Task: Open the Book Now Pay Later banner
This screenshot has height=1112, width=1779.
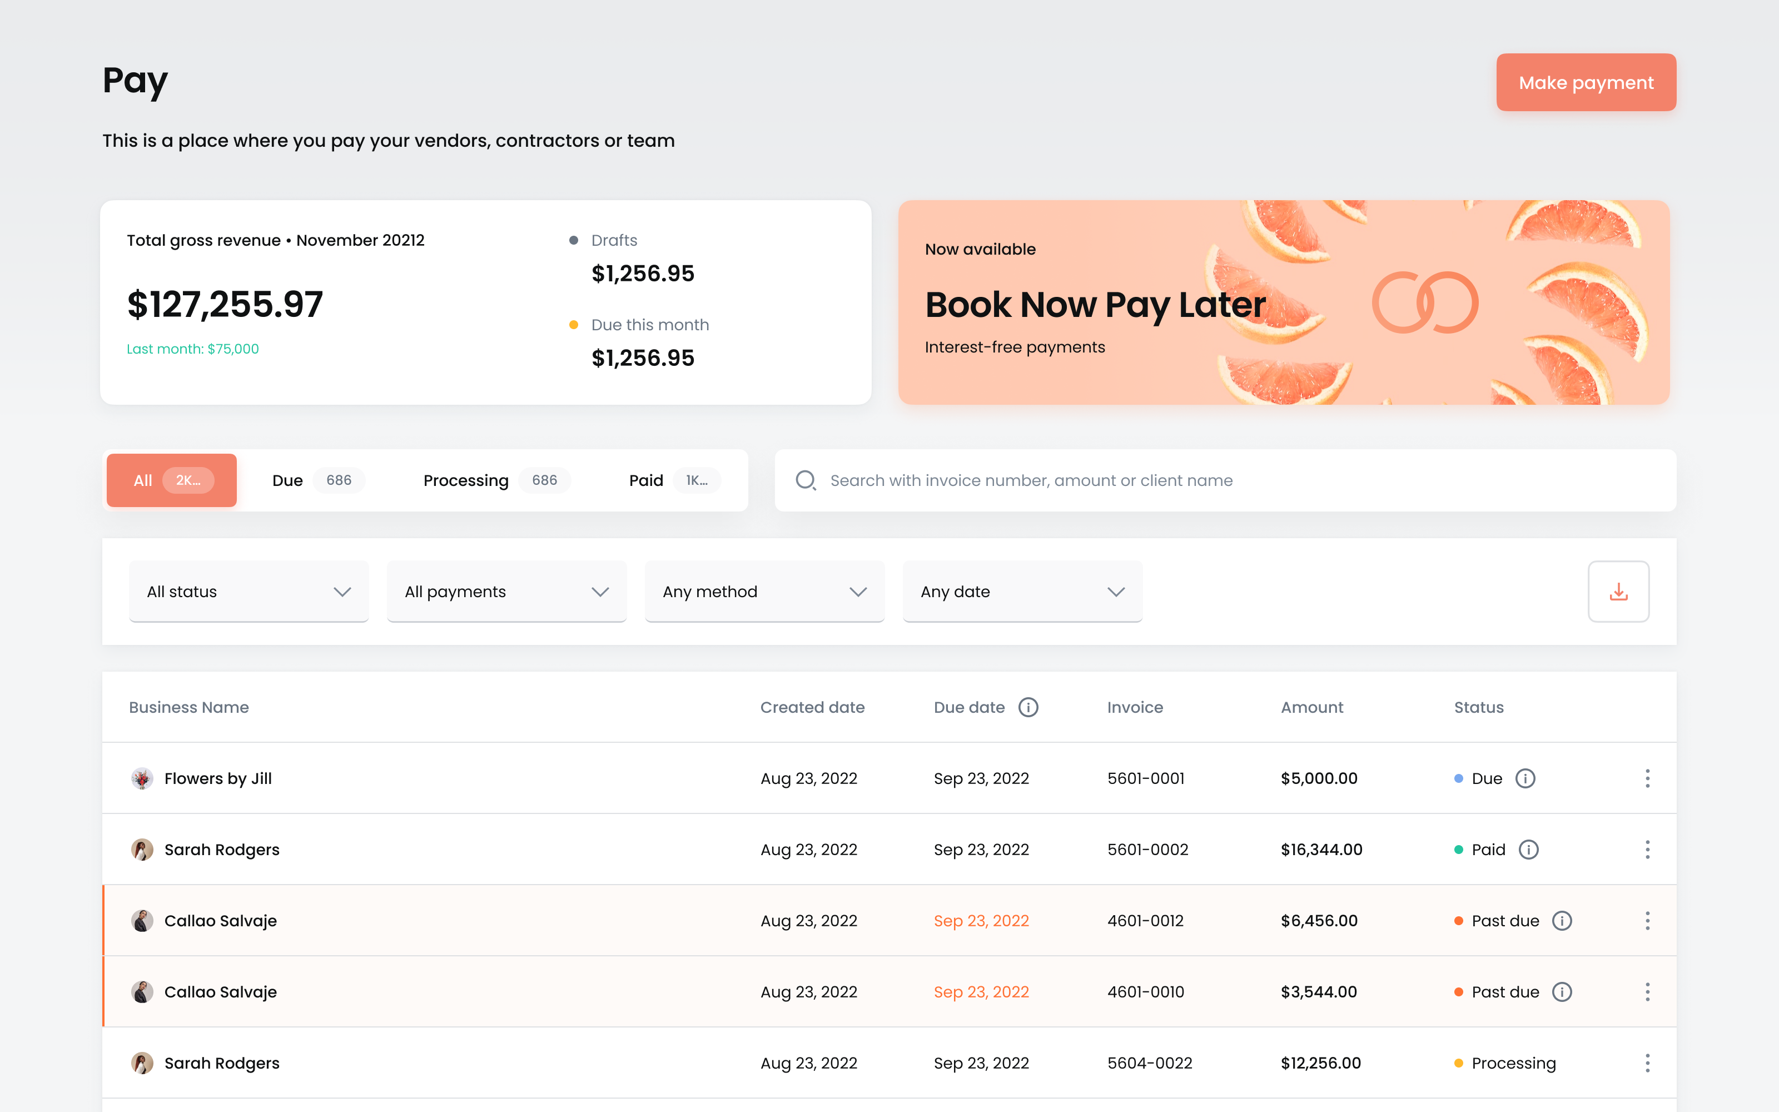Action: tap(1284, 302)
